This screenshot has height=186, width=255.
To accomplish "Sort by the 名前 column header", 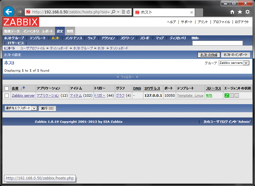I will (15, 88).
